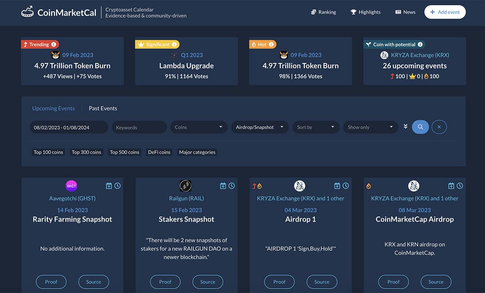Filter by Major categories
485x293 pixels.
click(197, 152)
